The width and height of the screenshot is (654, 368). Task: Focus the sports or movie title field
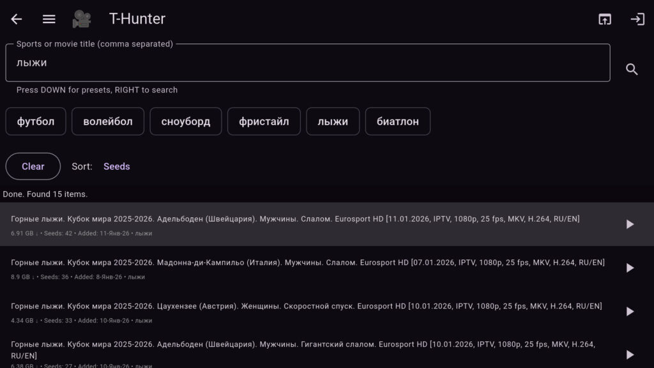click(x=307, y=63)
